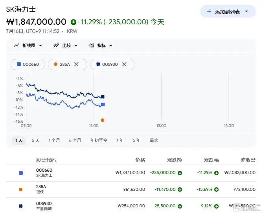Viewport: 263px width, 214px height.
Task: Click the line chart icon beside 折线图
Action: (17, 45)
